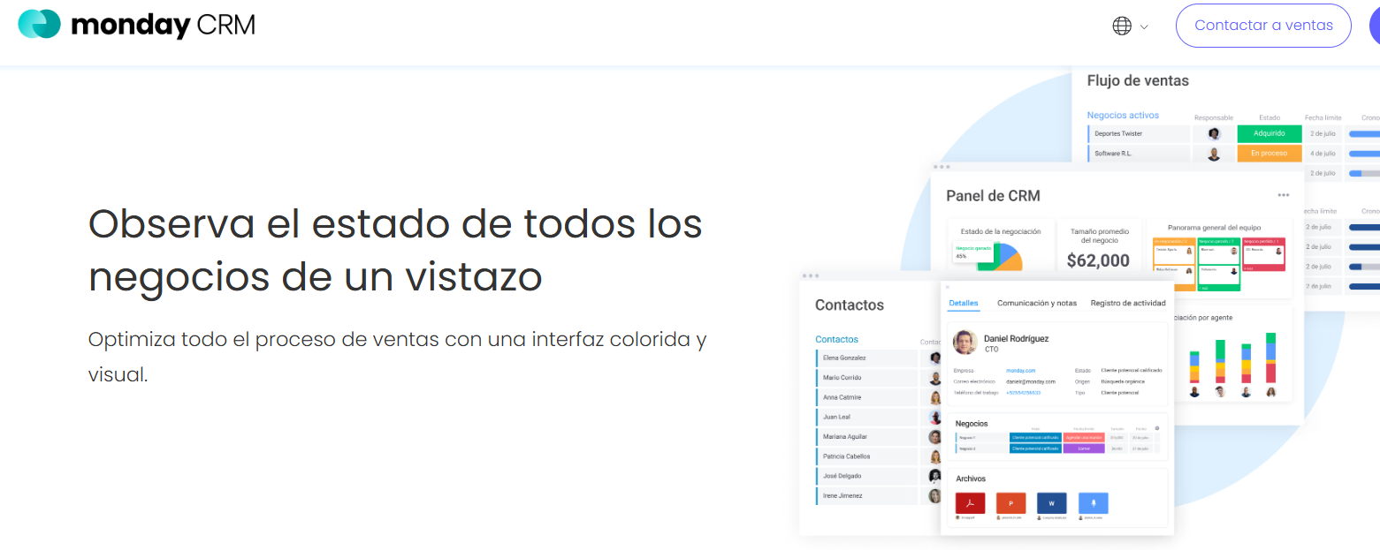Click the 4 de julio date cell
1380x550 pixels.
[1323, 154]
